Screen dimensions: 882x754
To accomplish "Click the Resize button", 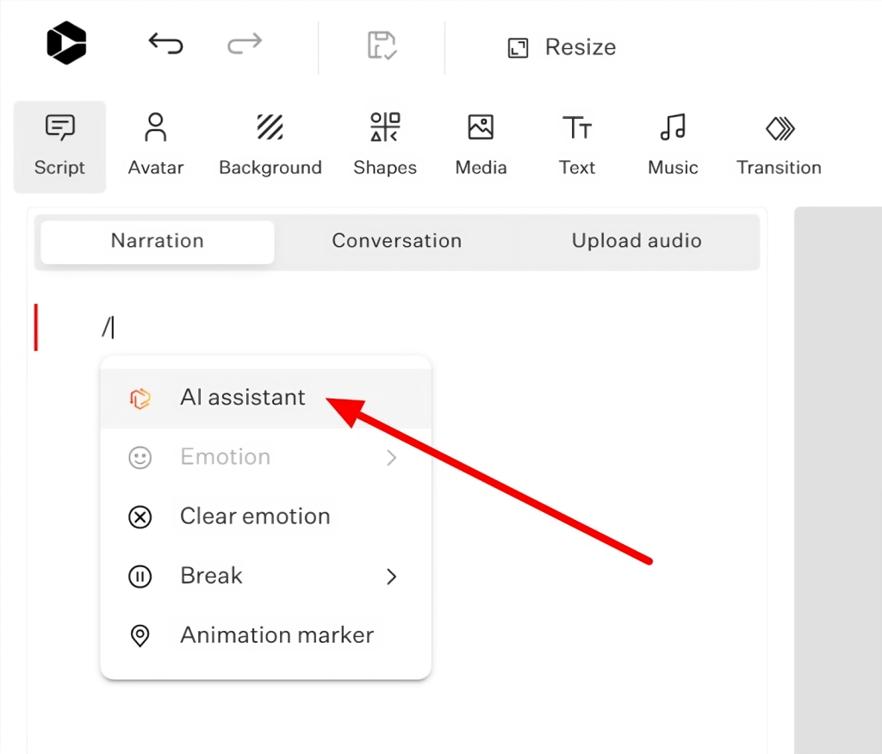I will [x=562, y=47].
